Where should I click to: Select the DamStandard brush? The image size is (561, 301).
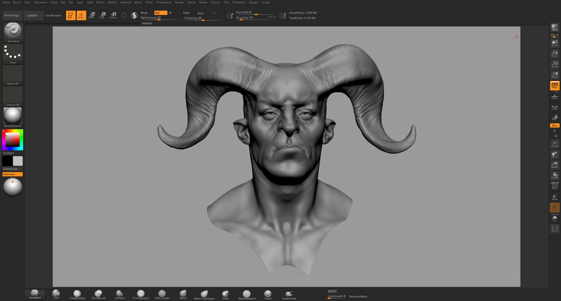click(x=247, y=293)
